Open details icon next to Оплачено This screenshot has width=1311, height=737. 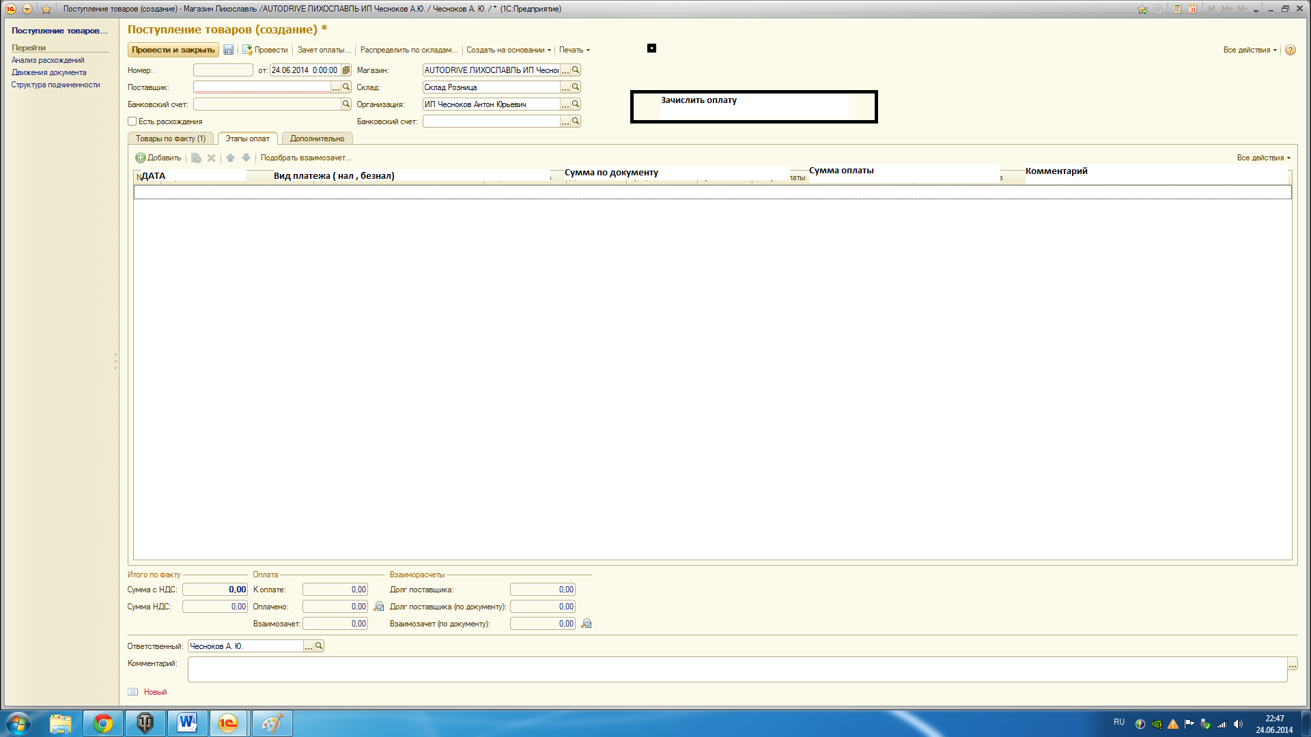[379, 607]
